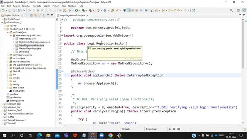Click the Project Explorer filter icon
This screenshot has width=247, height=139.
pyautogui.click(x=39, y=15)
